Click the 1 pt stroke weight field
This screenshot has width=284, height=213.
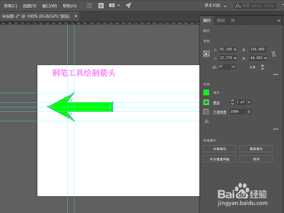(241, 102)
